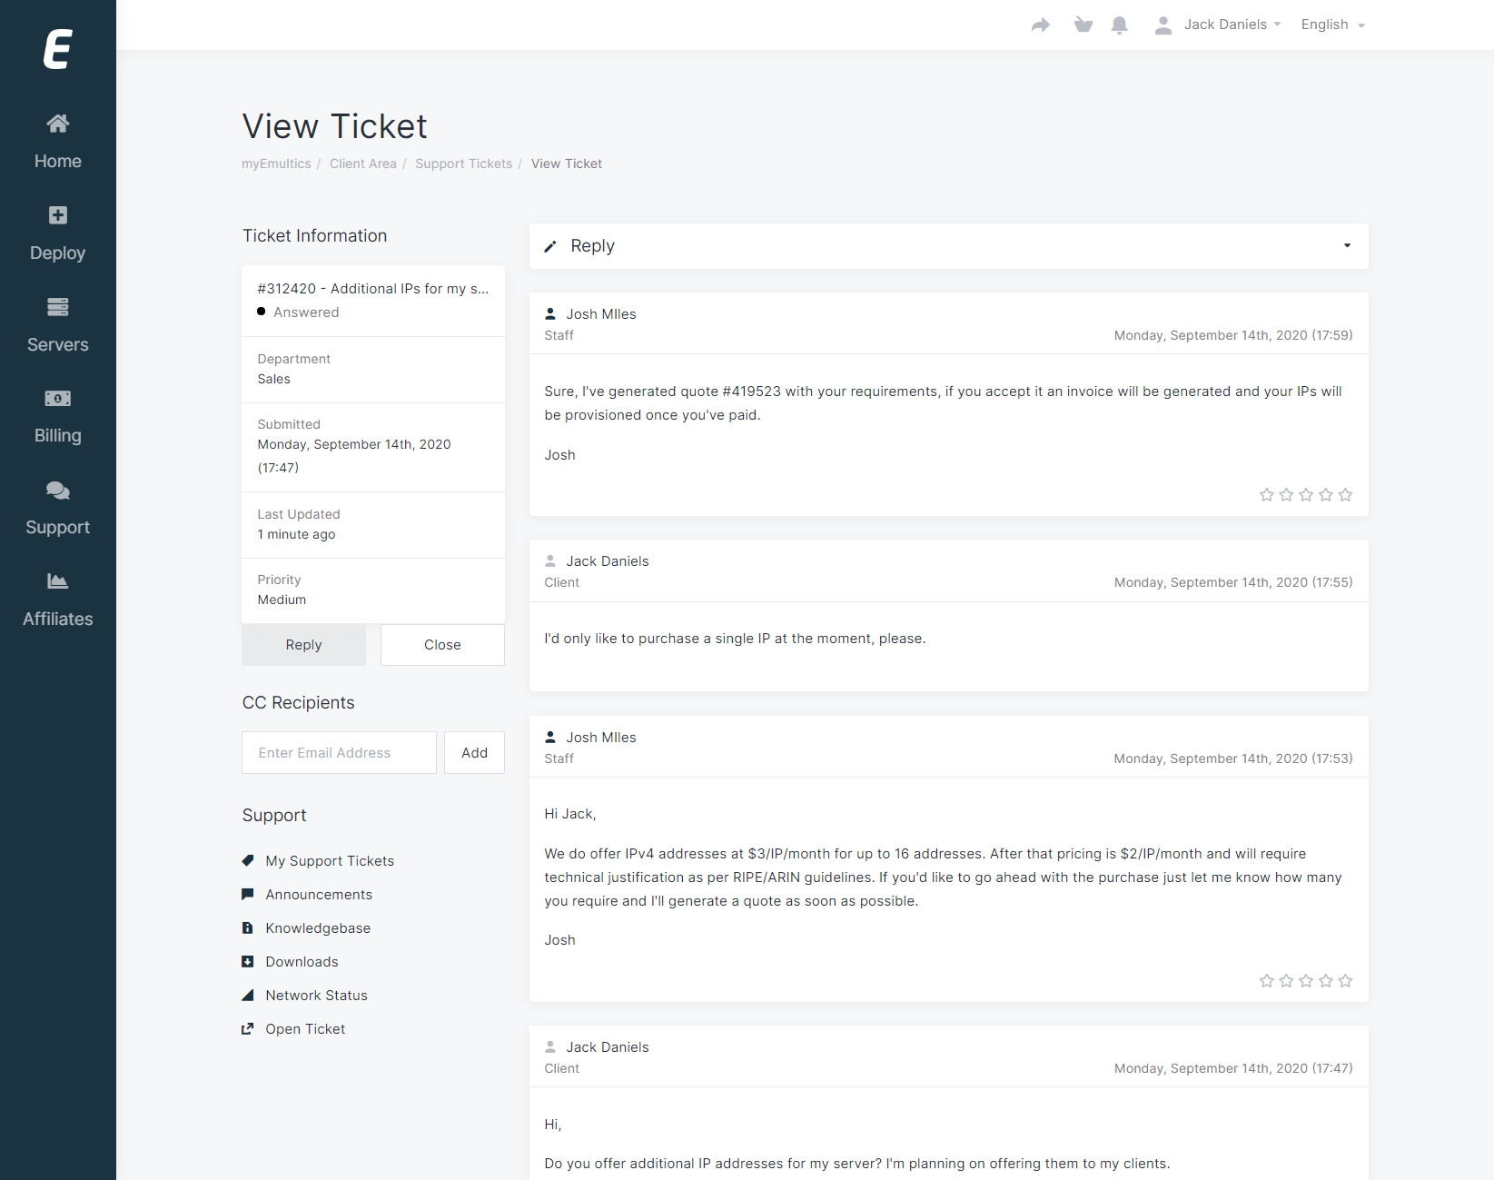
Task: Open the English language dropdown
Action: [1332, 25]
